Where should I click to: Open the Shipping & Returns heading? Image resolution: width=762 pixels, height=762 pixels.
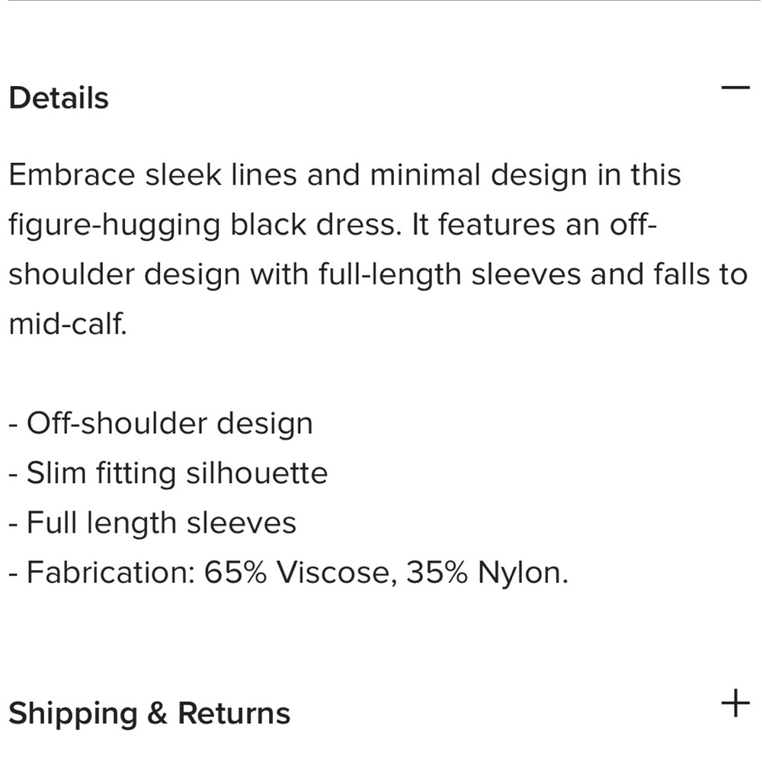coord(149,714)
